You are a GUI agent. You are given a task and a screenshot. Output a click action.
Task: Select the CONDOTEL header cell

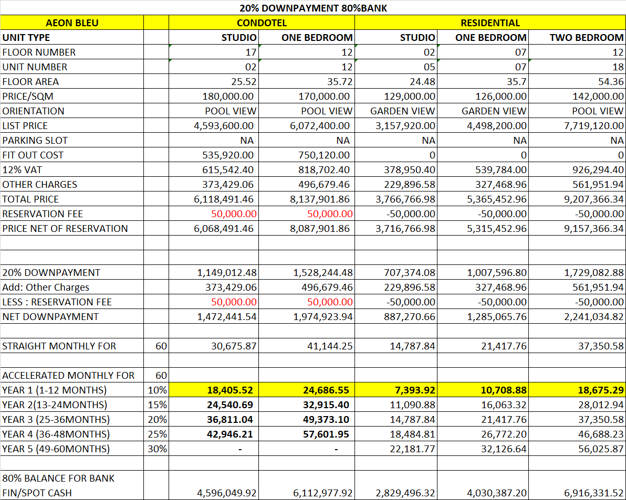click(262, 23)
